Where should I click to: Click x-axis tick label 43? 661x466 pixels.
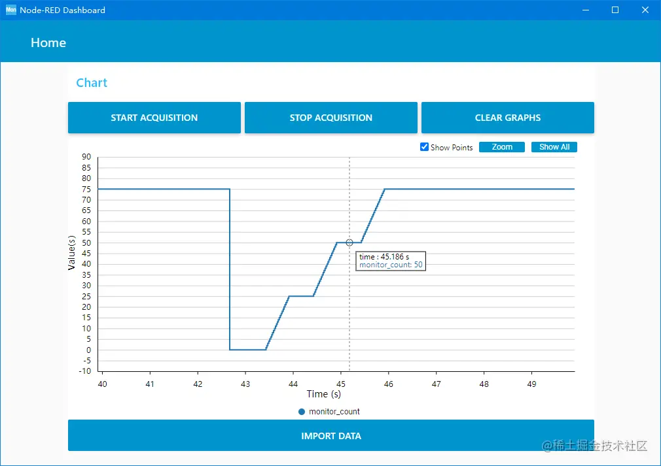245,384
